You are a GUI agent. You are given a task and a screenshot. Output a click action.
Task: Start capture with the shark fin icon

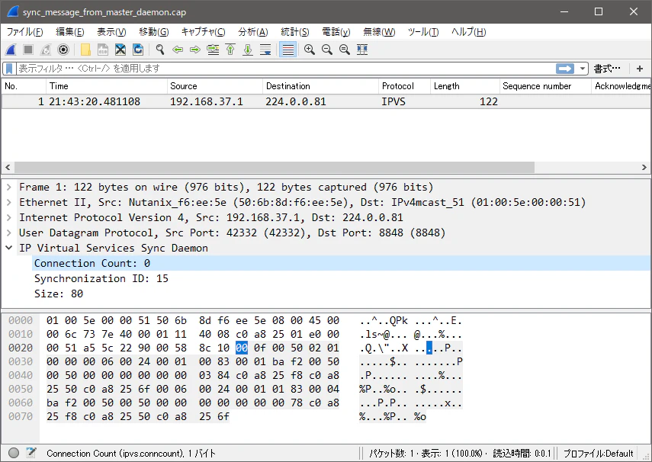pyautogui.click(x=11, y=50)
